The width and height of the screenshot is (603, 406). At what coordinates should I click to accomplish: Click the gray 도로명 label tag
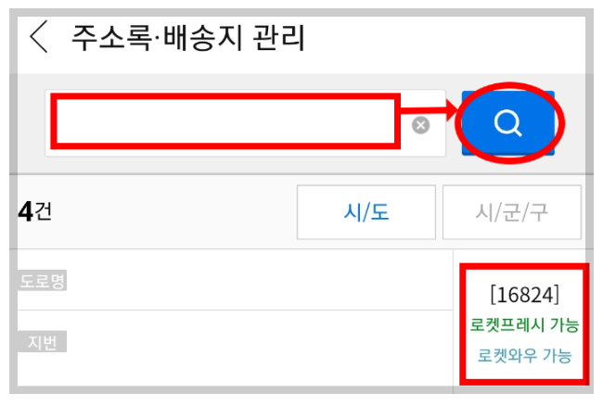point(43,280)
